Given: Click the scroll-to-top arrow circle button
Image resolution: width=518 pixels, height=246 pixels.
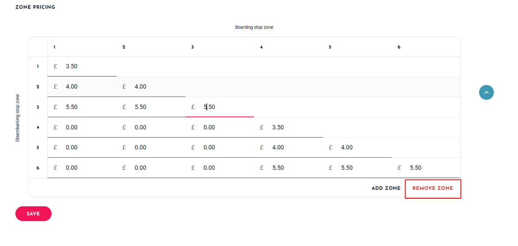Looking at the screenshot, I should (x=486, y=93).
